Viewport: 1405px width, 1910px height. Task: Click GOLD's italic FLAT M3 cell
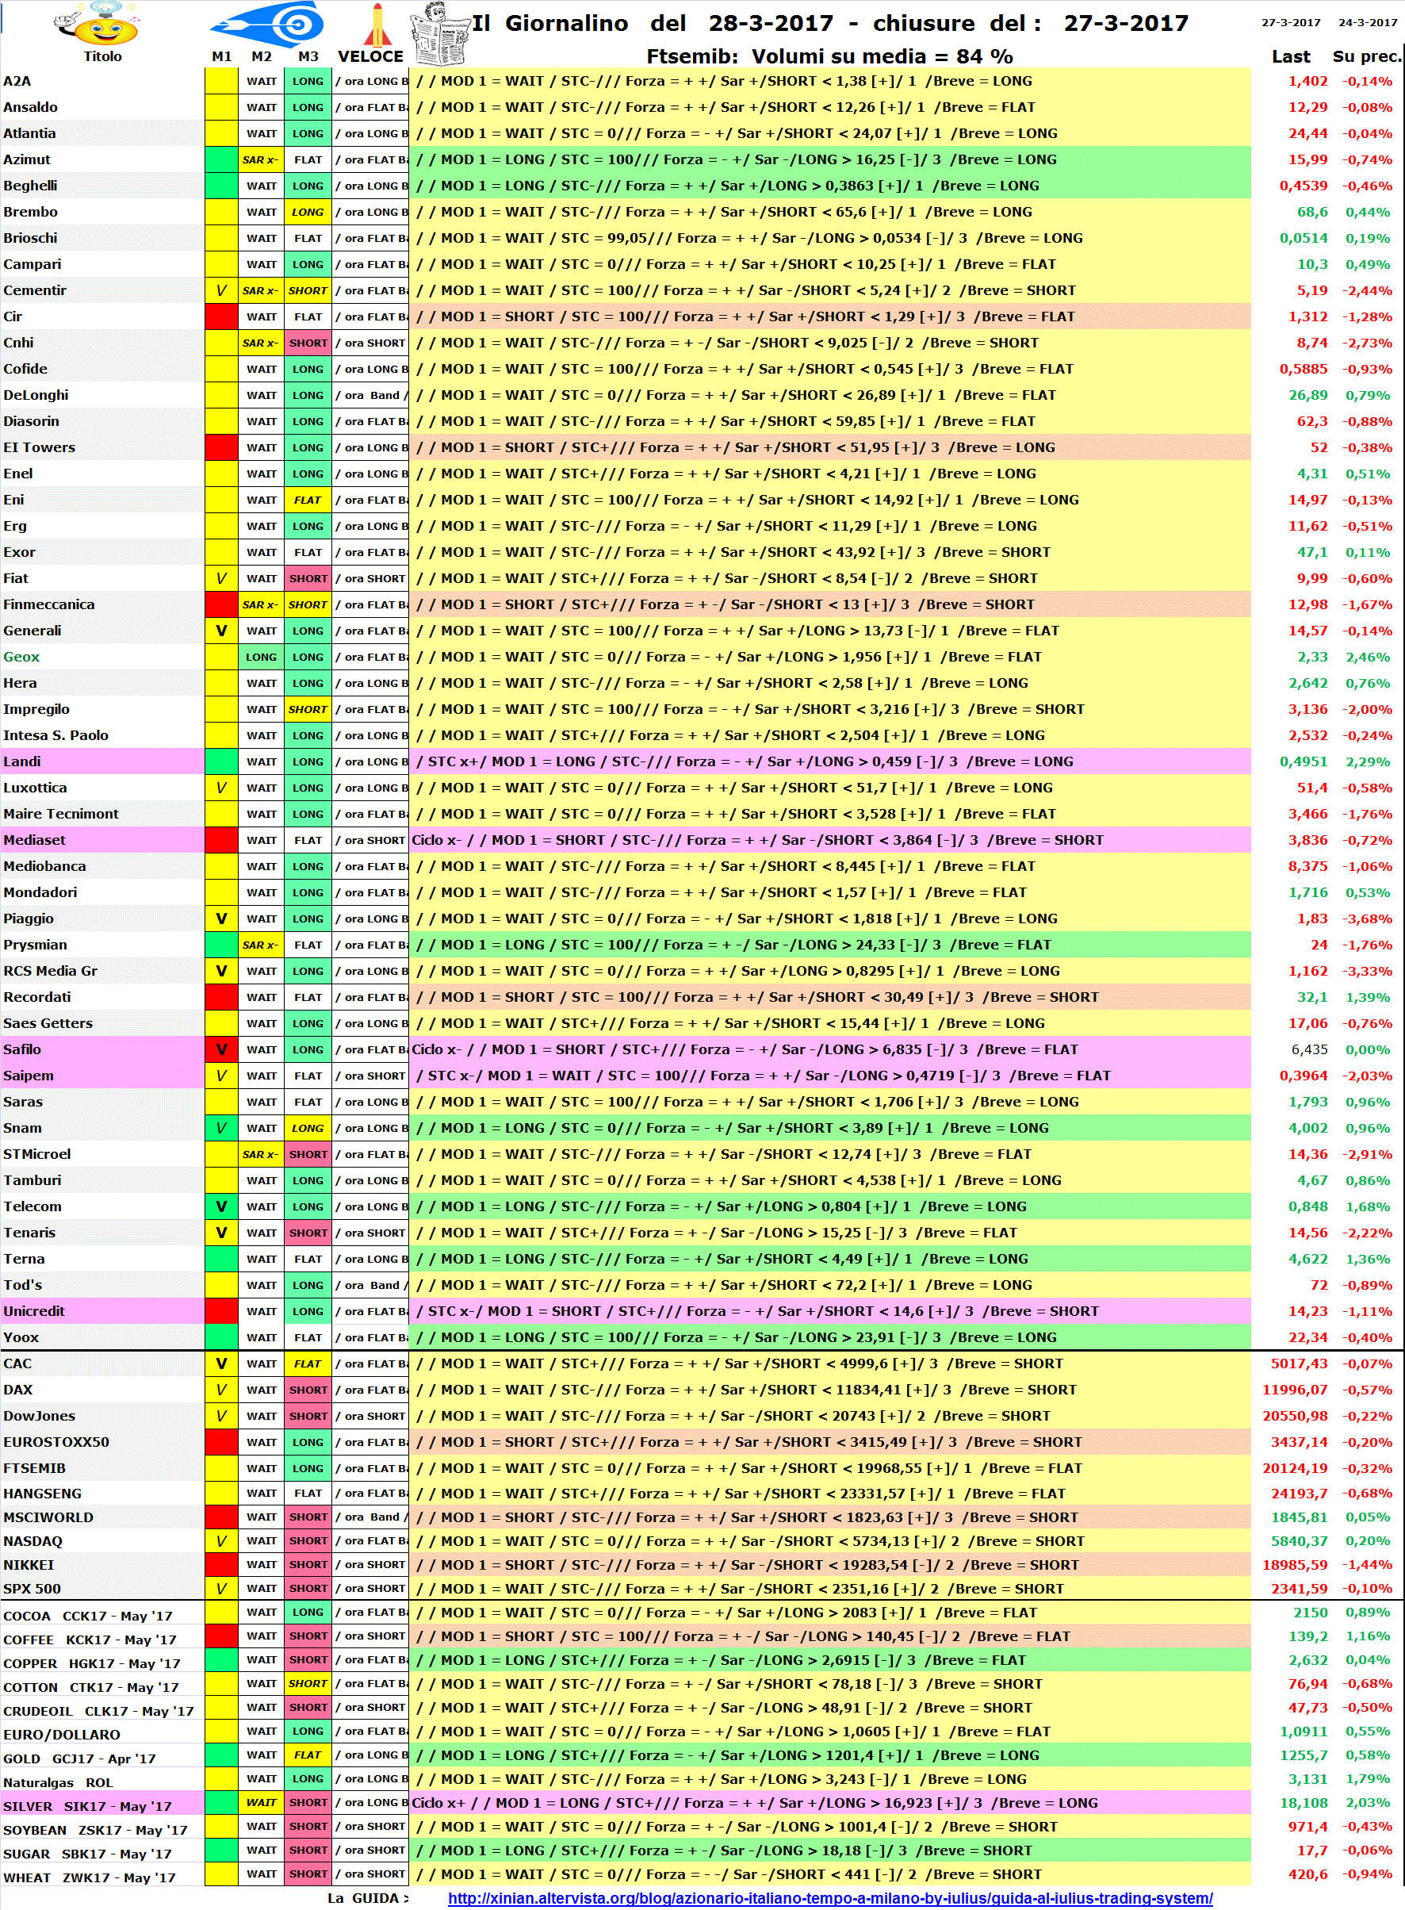click(308, 1755)
